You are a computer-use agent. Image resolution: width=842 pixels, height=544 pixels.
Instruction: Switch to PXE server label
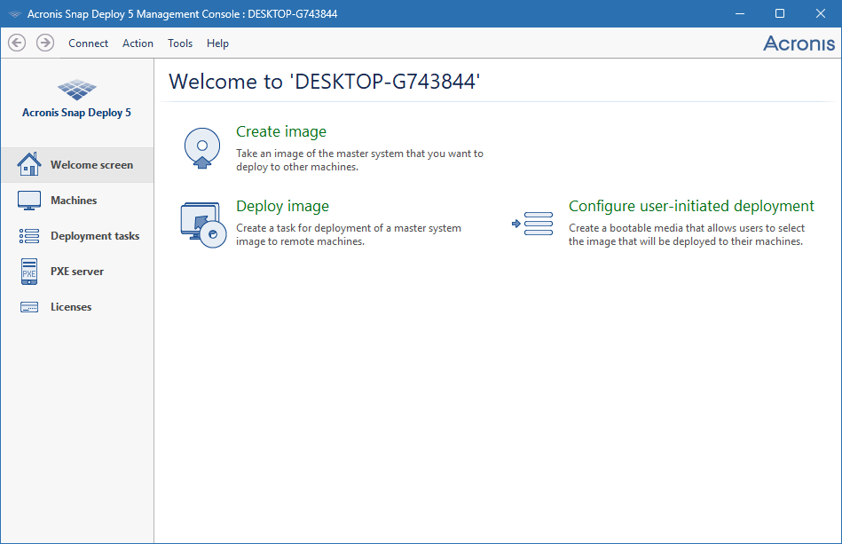pos(77,272)
